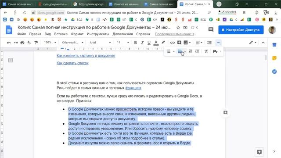The width and height of the screenshot is (281, 158).
Task: Run spell check from toolbar
Action: 29,43
